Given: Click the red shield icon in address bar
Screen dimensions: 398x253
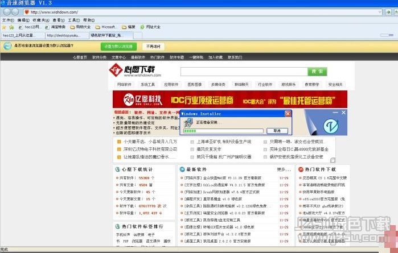Looking at the screenshot, I should pos(27,12).
